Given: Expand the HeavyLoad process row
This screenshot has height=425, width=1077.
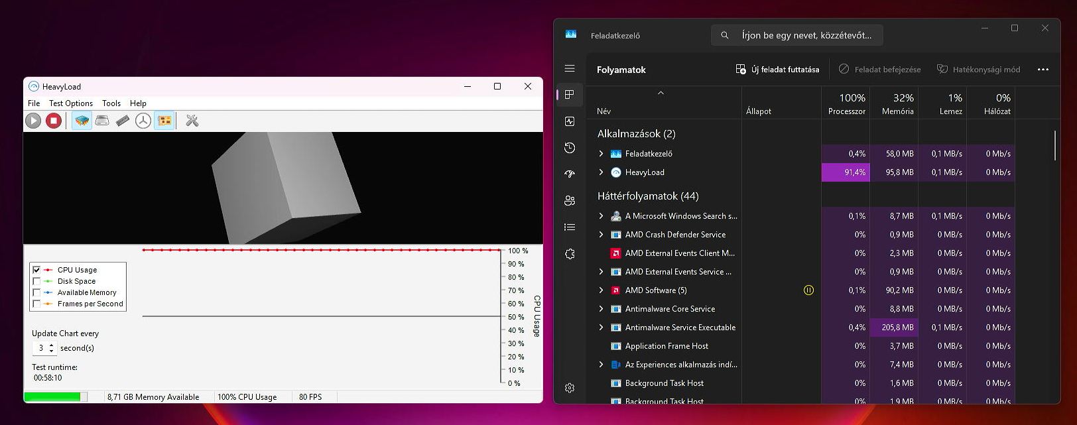Looking at the screenshot, I should point(602,172).
